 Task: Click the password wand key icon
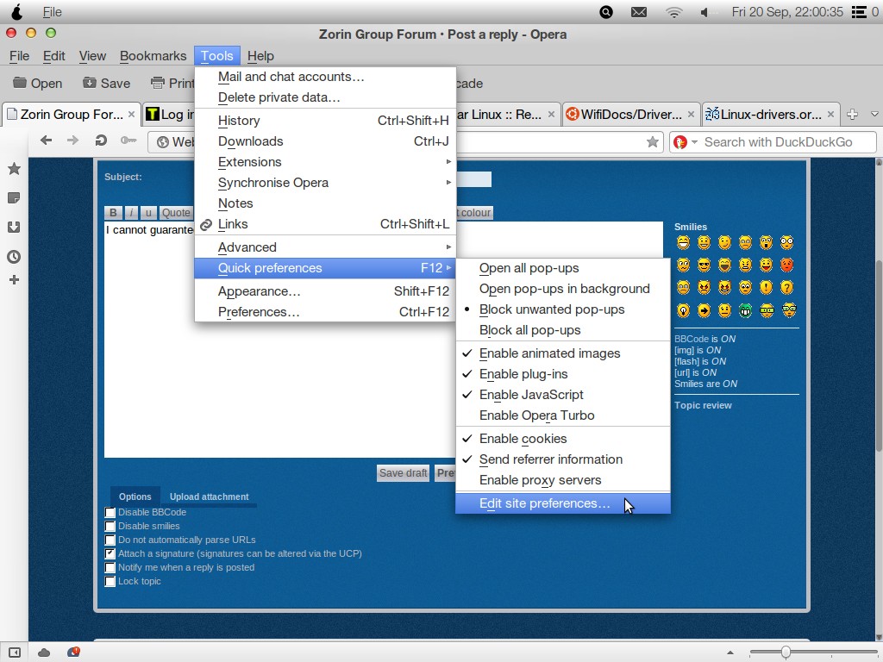[128, 141]
